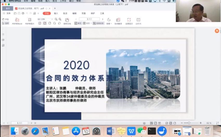Click the orange floating assistant icon
The image size is (221, 137).
217,31
